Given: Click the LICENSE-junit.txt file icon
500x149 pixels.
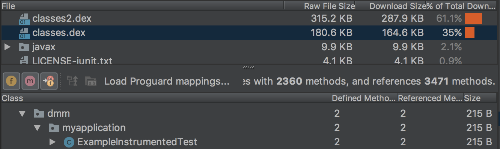Looking at the screenshot, I should [x=24, y=60].
